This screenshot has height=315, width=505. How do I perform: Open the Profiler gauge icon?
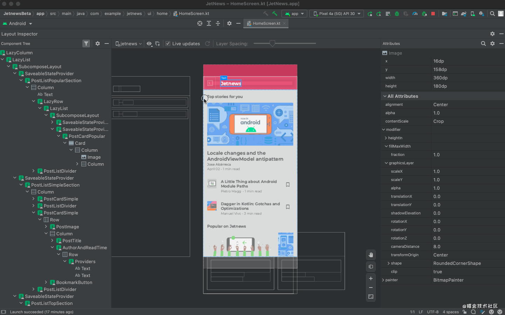point(415,14)
